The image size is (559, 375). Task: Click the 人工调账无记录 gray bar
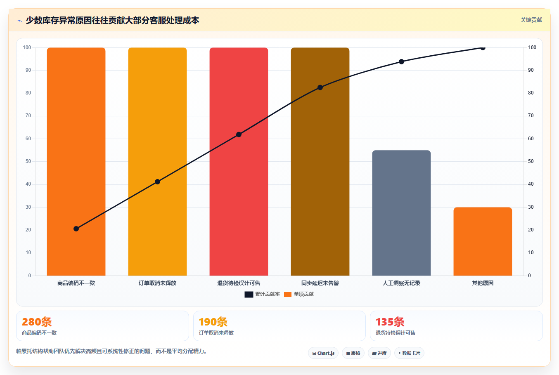pos(401,213)
